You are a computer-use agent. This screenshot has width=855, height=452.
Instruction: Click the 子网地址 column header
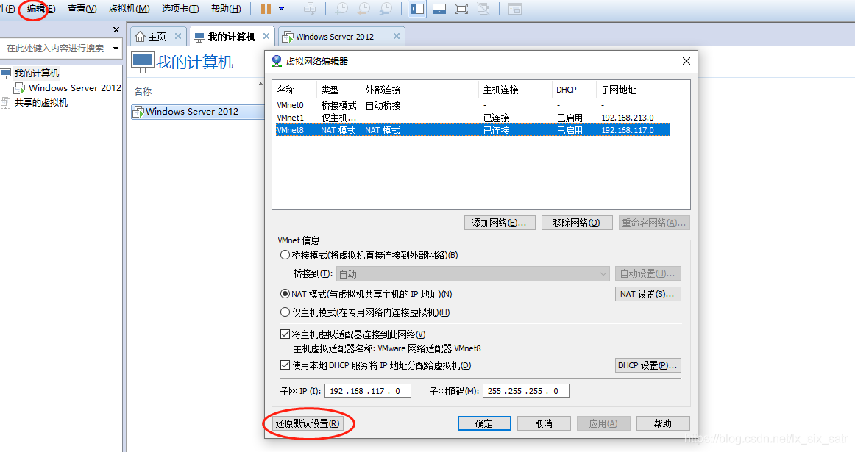point(633,90)
